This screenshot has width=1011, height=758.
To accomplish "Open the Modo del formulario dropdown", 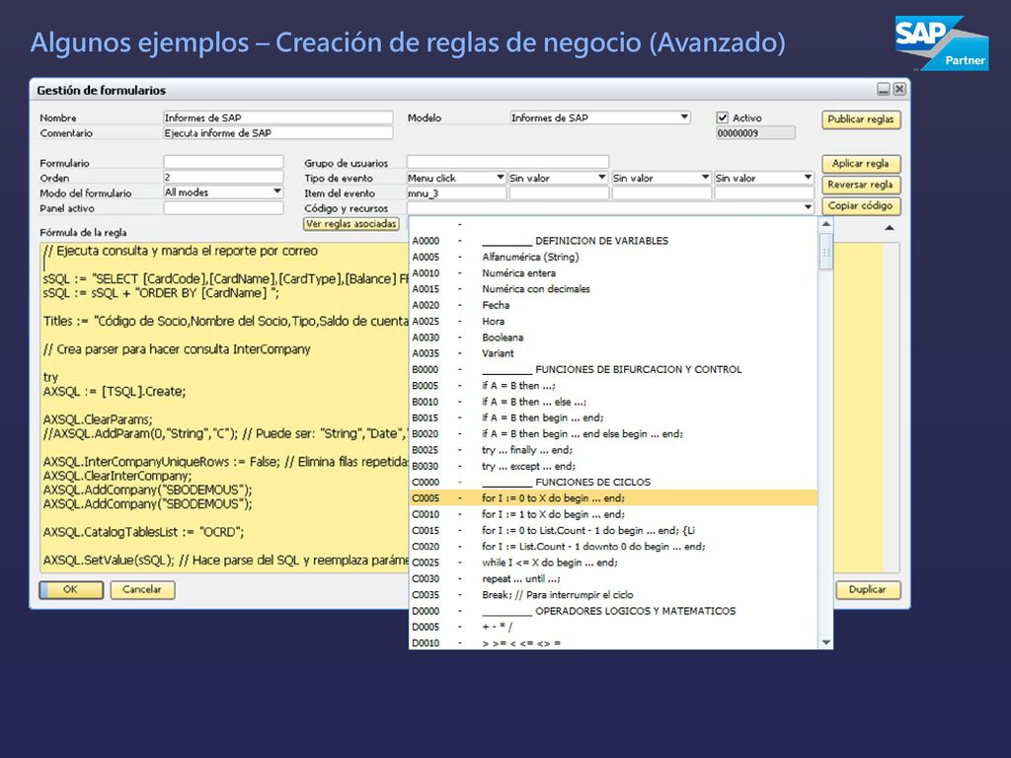I will [x=276, y=192].
